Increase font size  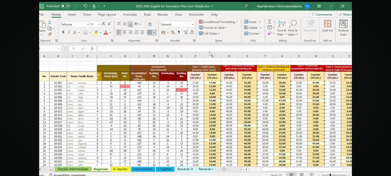point(104,24)
